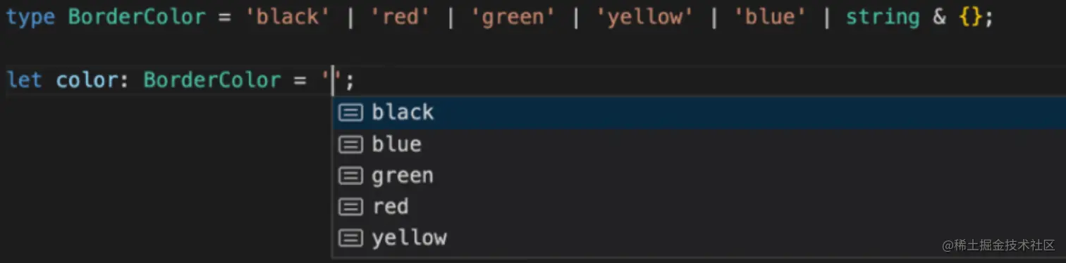Click the 'color' variable name
The width and height of the screenshot is (1066, 263).
[x=87, y=79]
